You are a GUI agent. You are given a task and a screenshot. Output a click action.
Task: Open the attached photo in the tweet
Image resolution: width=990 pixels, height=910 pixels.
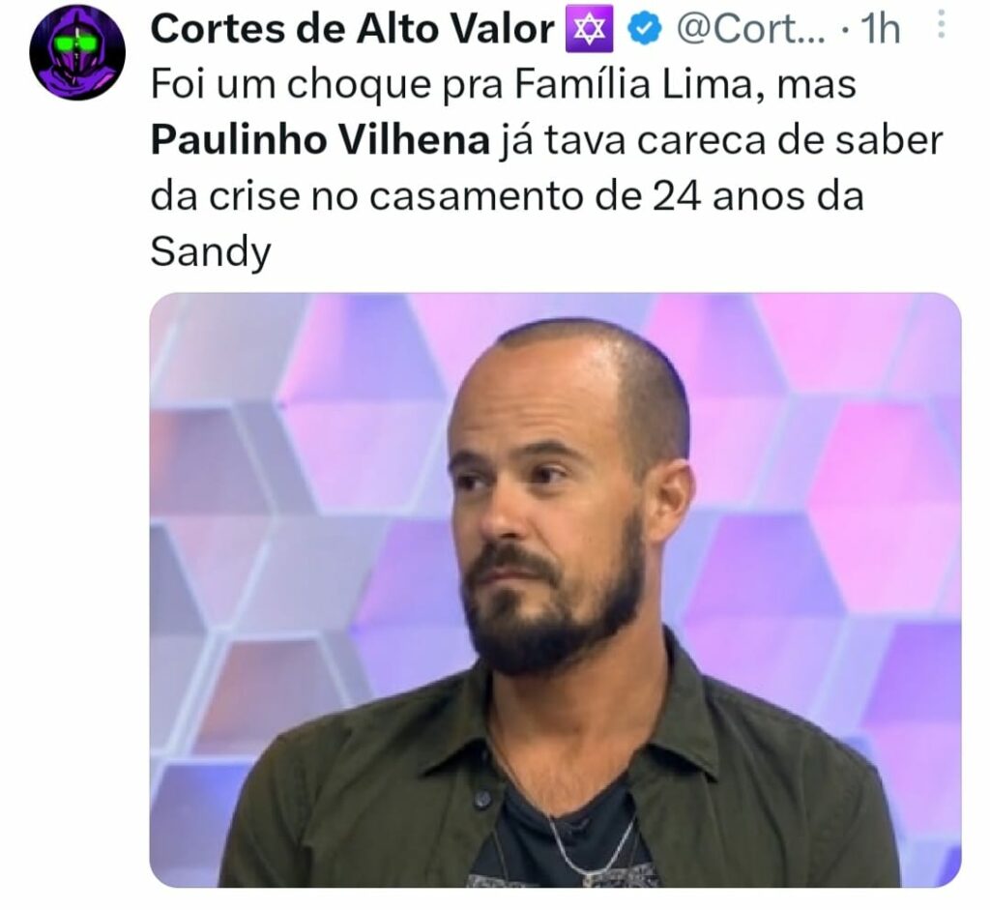(x=555, y=590)
